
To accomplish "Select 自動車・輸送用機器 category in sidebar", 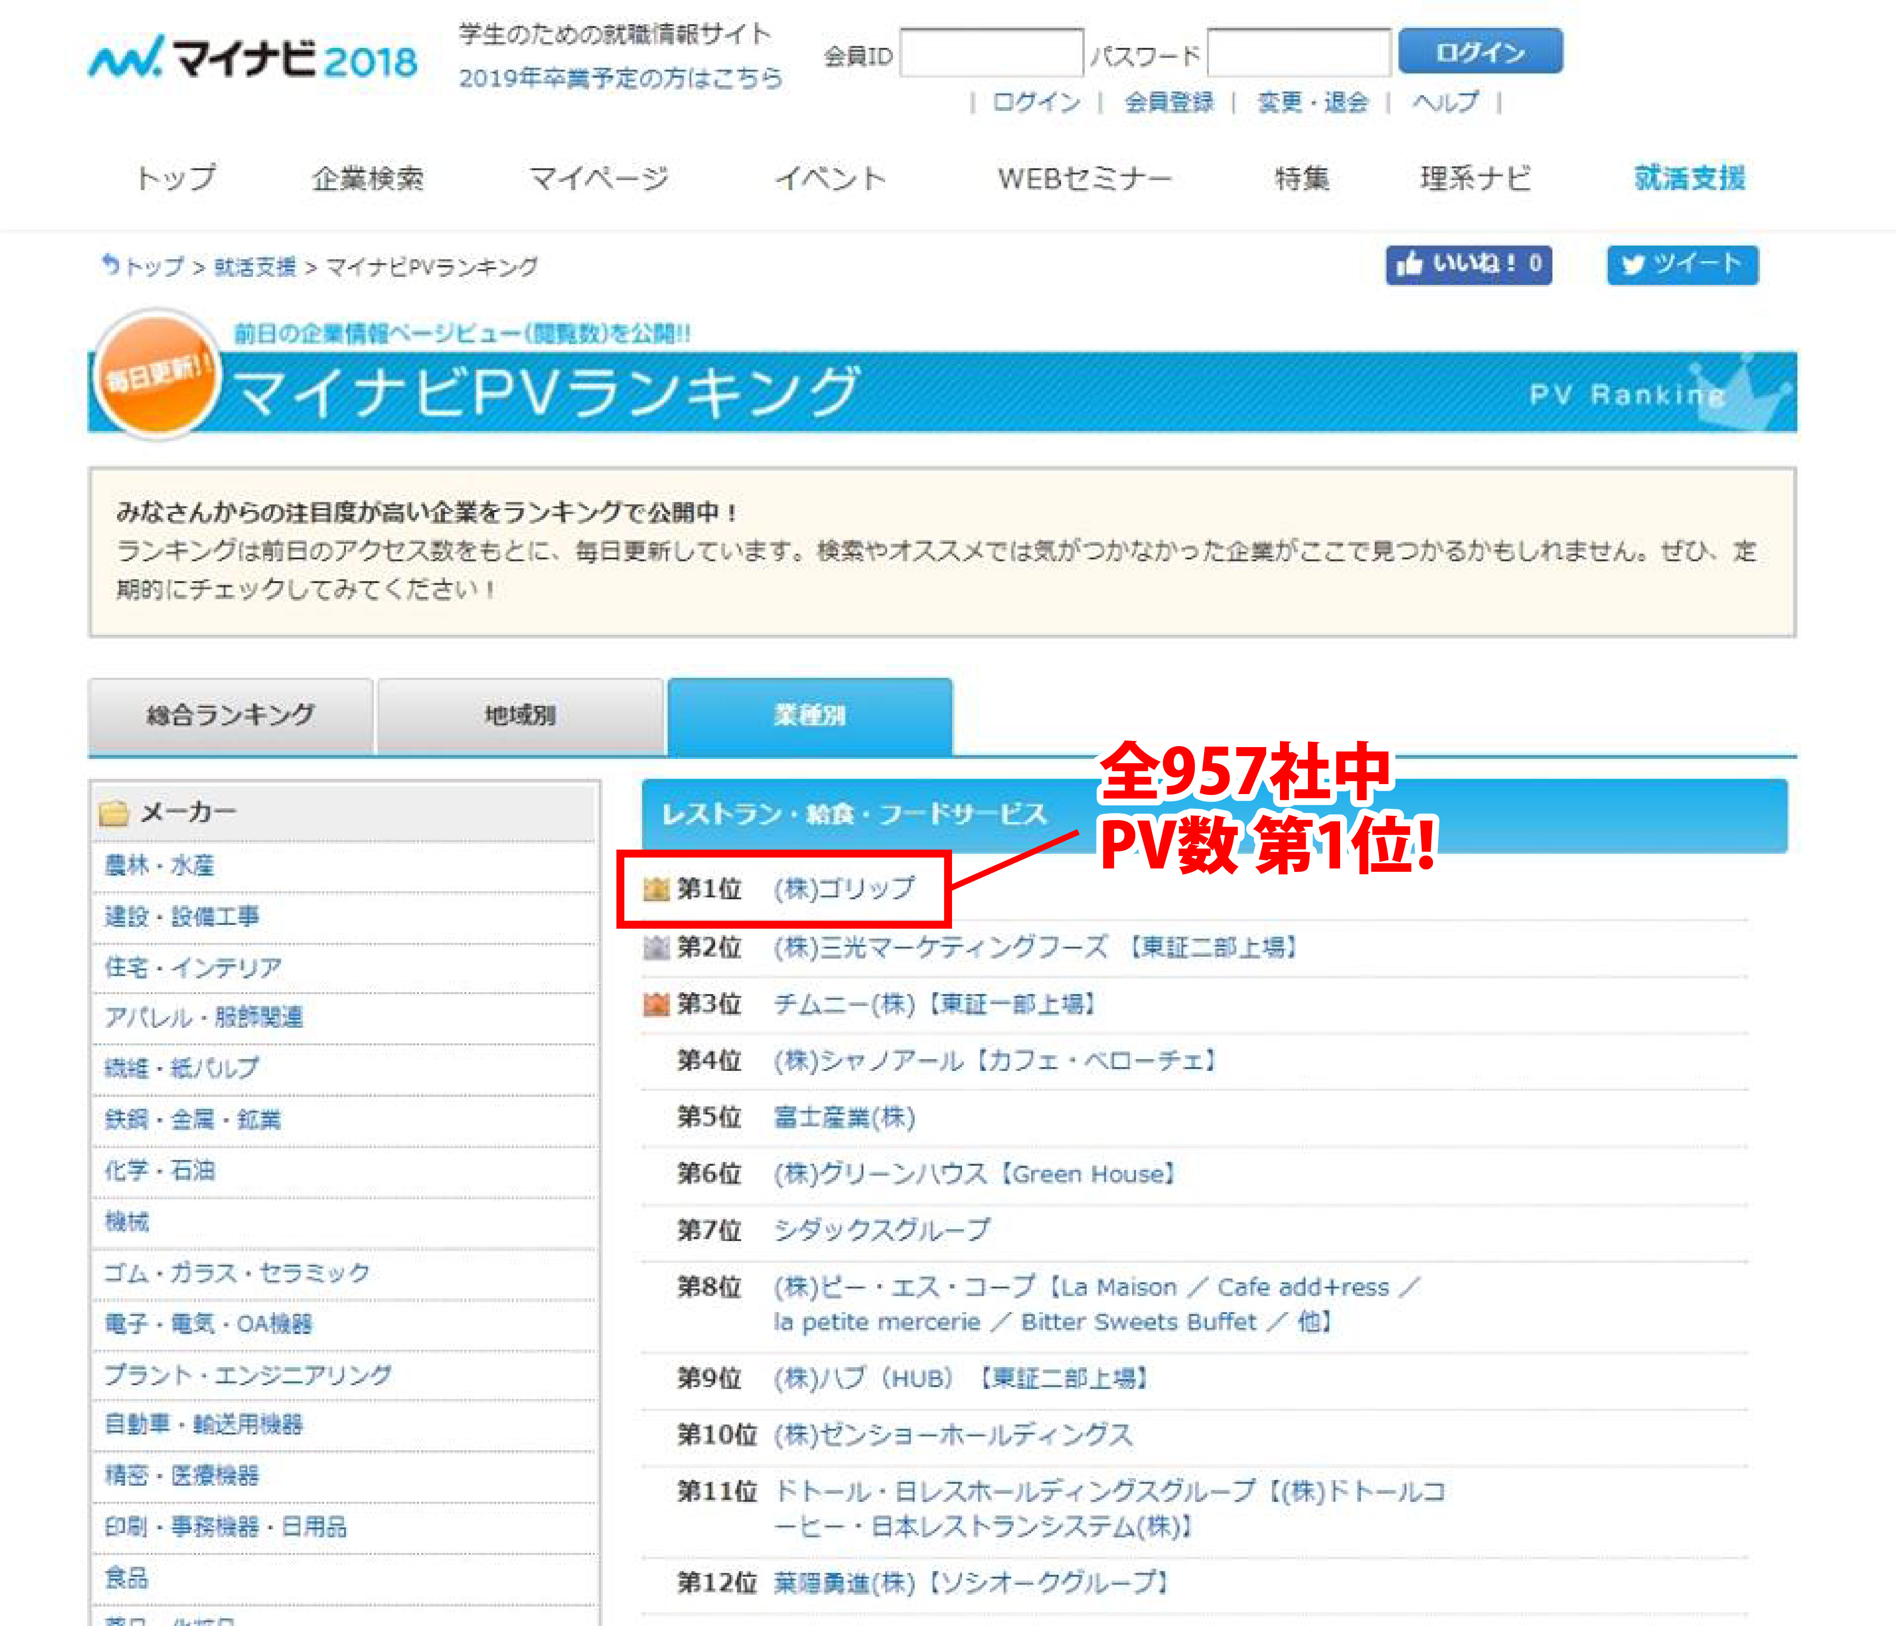I will point(203,1425).
